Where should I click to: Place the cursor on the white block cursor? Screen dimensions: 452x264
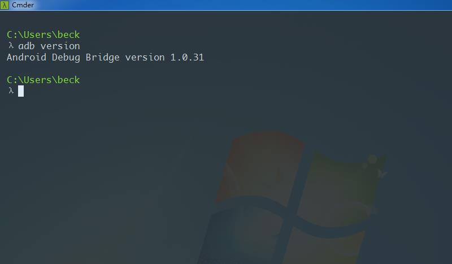21,91
